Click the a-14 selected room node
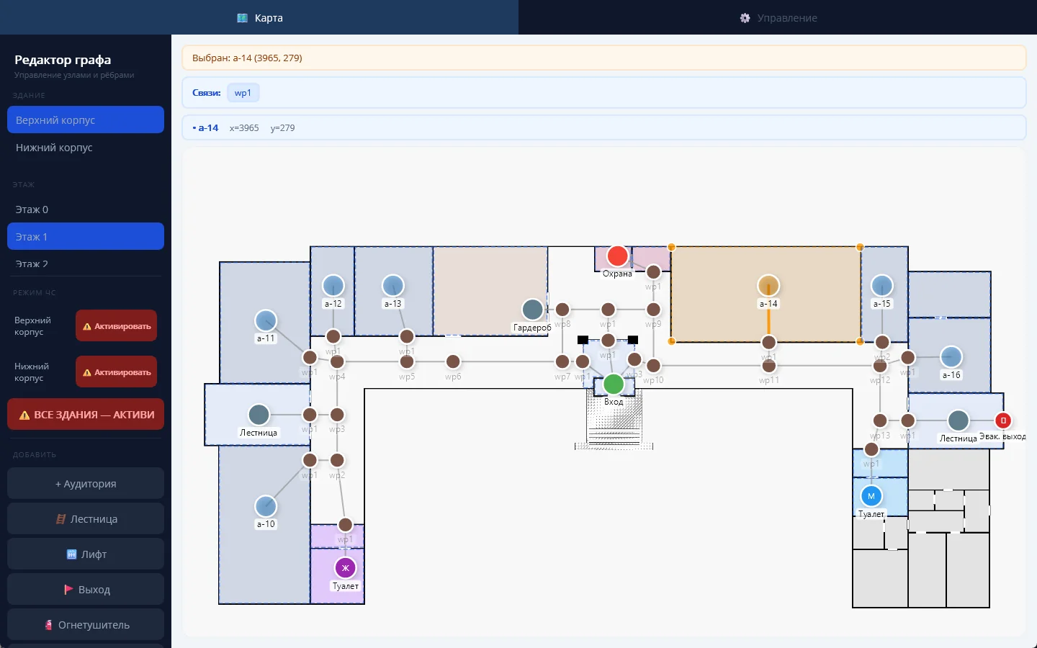1037x648 pixels. pos(768,286)
